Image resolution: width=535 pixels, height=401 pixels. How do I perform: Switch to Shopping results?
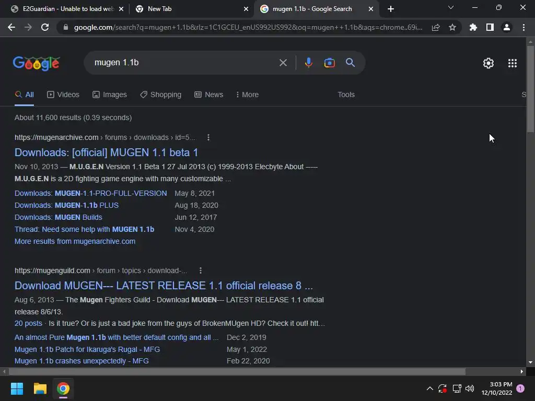click(161, 95)
